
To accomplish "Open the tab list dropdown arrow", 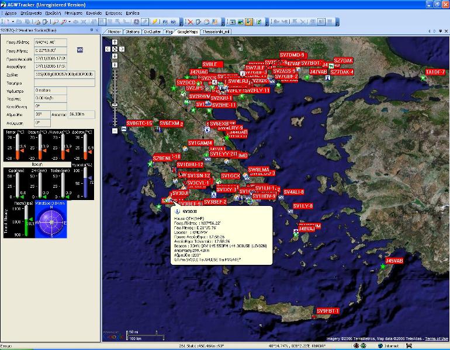I will [x=440, y=32].
